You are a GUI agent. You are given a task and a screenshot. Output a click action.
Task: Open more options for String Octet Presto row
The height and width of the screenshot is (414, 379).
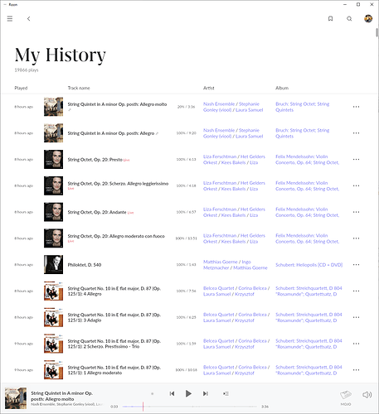click(x=356, y=160)
